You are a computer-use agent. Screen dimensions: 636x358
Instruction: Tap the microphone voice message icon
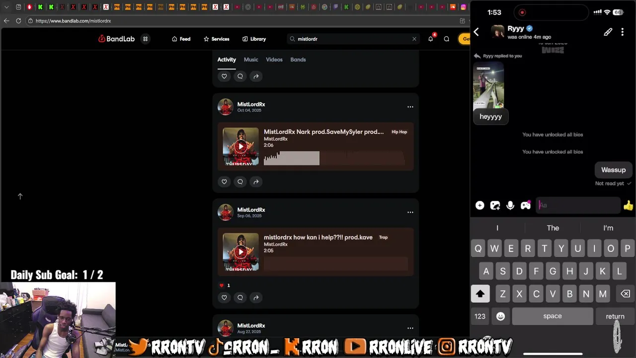click(x=510, y=205)
